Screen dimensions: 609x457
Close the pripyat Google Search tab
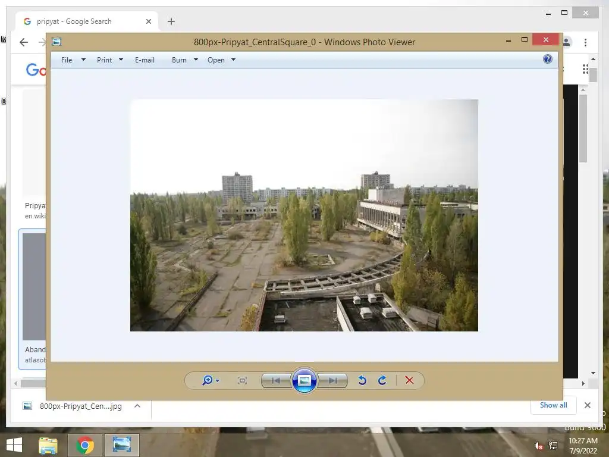click(148, 21)
